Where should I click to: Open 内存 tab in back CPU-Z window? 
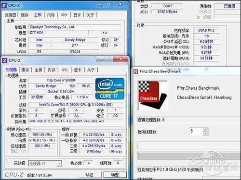pyautogui.click(x=51, y=15)
